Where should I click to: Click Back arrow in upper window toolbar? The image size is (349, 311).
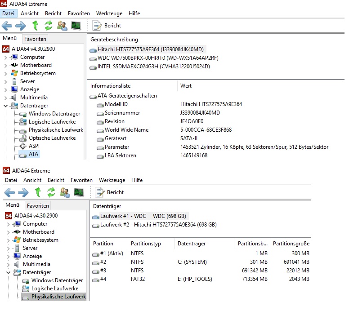click(x=7, y=26)
